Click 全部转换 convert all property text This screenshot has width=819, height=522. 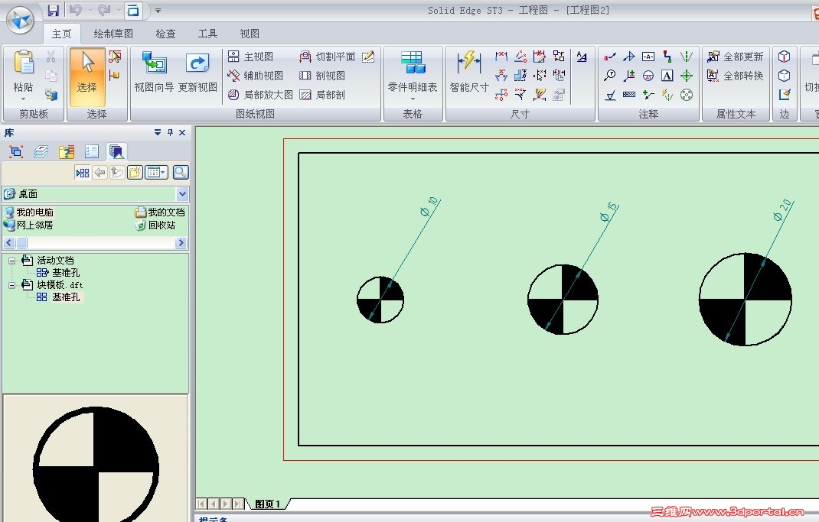pos(736,76)
